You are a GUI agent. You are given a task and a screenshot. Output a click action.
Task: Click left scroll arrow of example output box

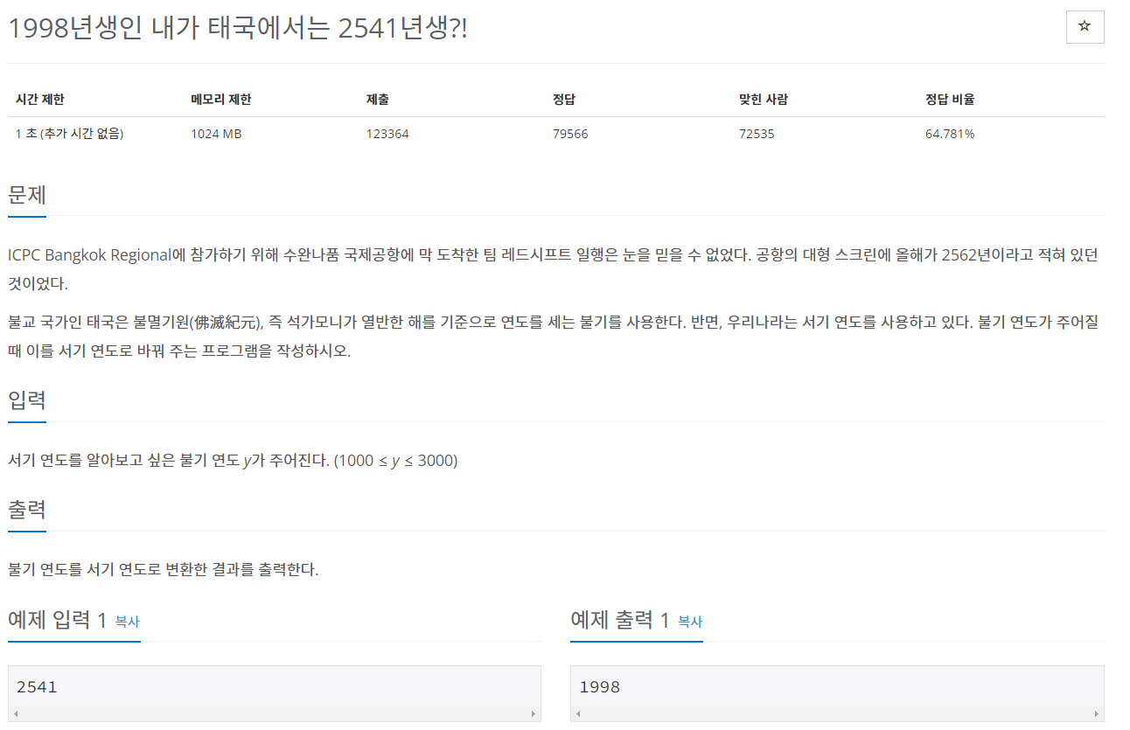578,714
